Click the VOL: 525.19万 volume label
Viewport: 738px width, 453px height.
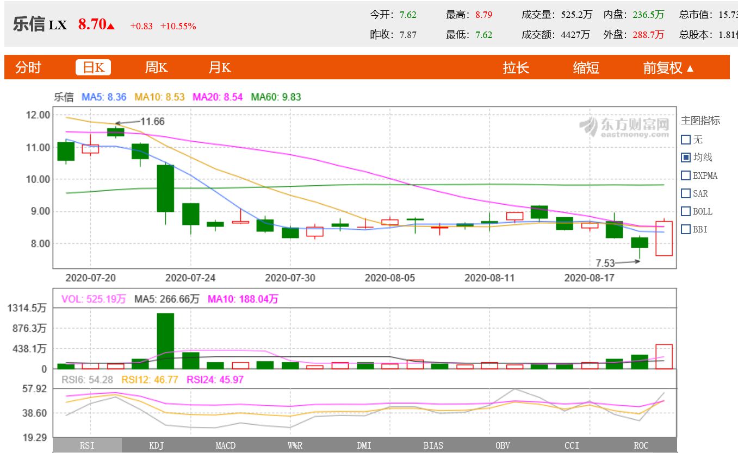(94, 299)
